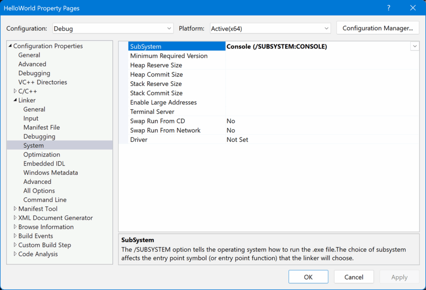Click the help question mark icon
Viewport: 426px width, 290px height.
click(389, 8)
